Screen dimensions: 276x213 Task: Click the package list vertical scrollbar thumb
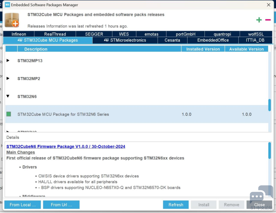point(269,105)
